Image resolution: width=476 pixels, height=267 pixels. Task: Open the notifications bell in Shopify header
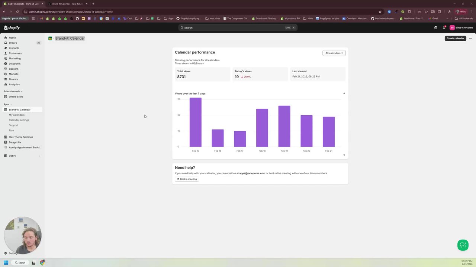pos(444,27)
